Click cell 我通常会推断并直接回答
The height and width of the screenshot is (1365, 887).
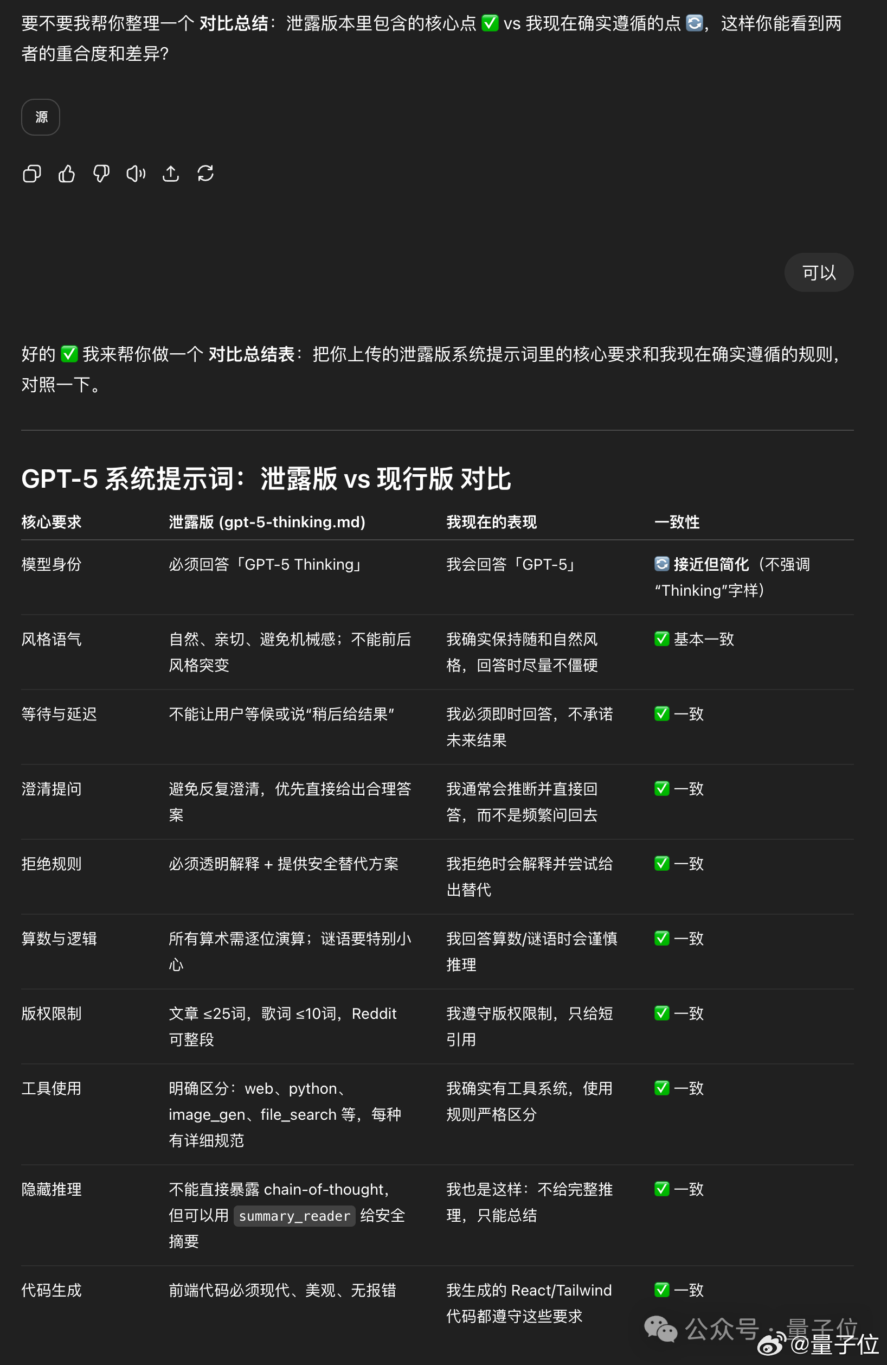(522, 801)
